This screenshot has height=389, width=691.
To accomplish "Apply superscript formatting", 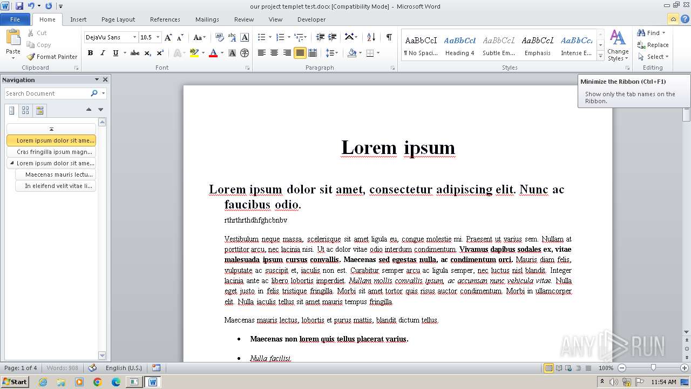I will (160, 53).
